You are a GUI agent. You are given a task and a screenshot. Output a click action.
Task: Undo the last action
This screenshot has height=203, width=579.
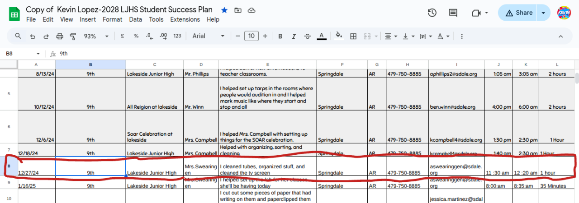[32, 36]
